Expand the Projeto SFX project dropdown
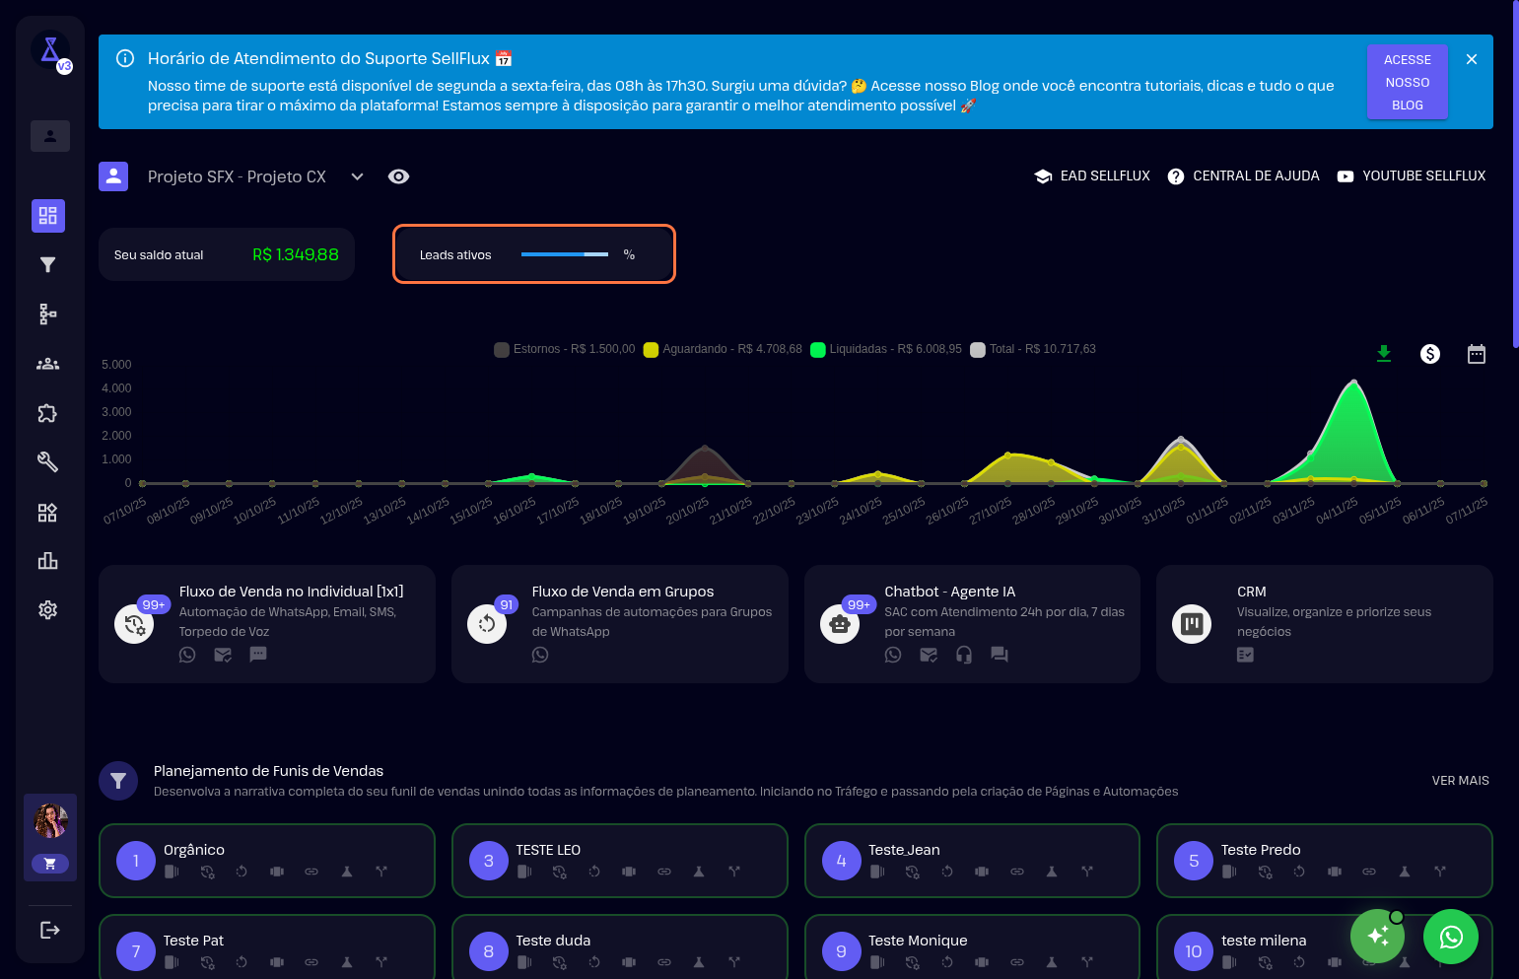 357,176
